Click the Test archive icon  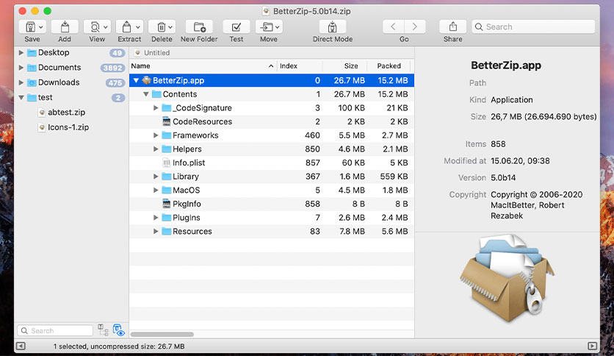coord(236,27)
